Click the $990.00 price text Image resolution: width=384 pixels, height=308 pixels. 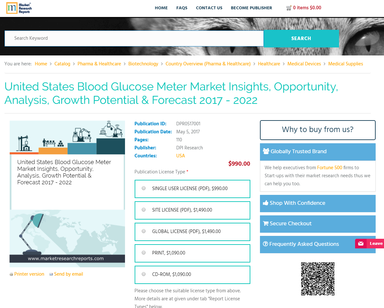click(x=239, y=164)
